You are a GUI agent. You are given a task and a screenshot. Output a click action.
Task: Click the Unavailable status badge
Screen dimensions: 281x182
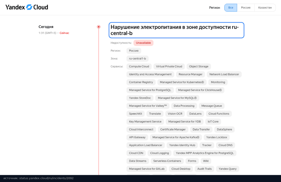[143, 43]
